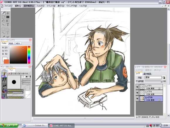Select the pen drawing tool in the toolbox

coord(4,13)
